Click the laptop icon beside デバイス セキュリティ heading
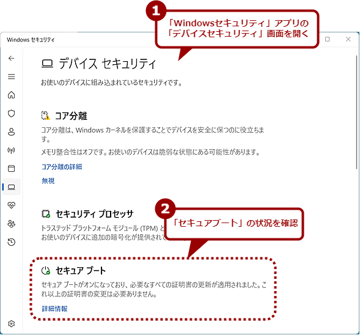Screen dimensions: 360x335 [x=47, y=64]
